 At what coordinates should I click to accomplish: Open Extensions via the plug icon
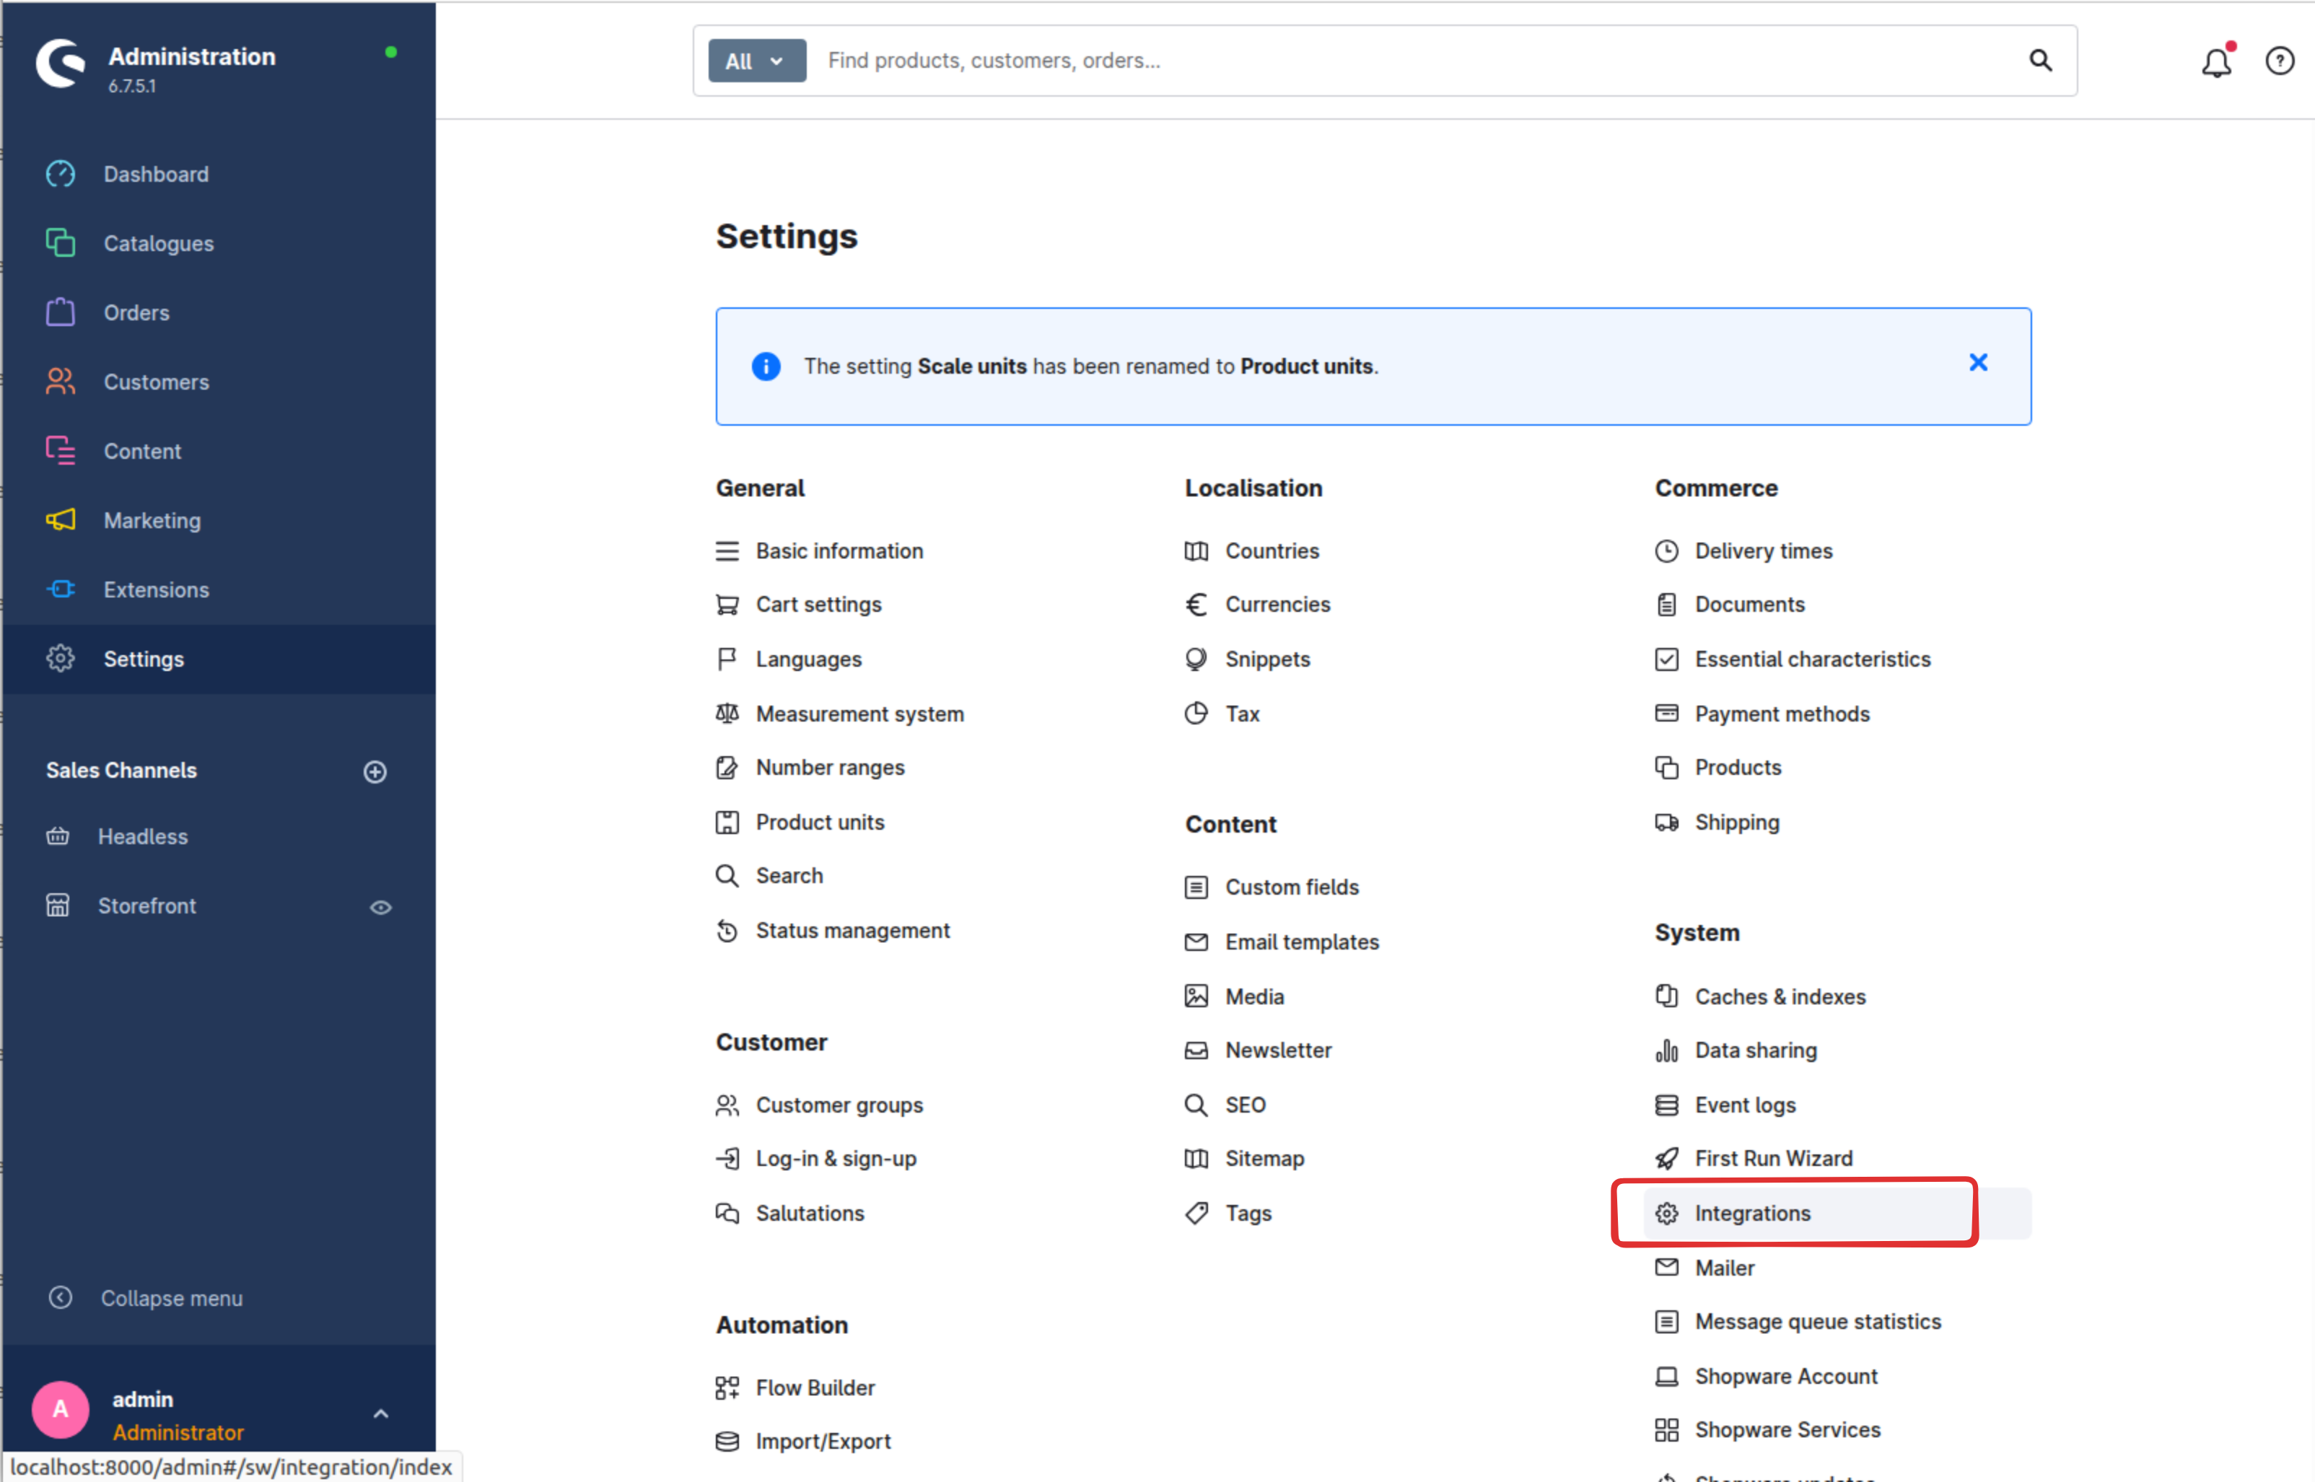pyautogui.click(x=60, y=589)
